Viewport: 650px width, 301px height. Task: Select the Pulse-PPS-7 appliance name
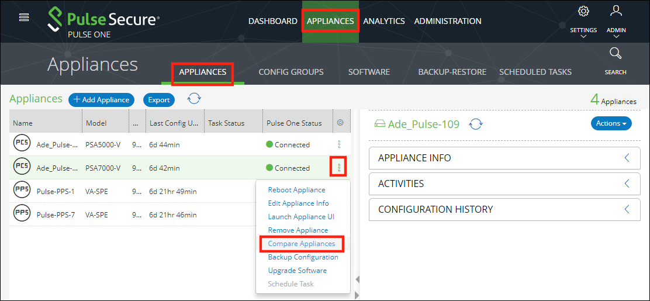click(x=56, y=214)
